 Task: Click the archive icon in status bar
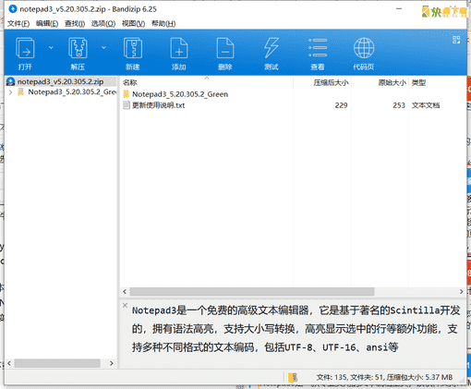click(293, 377)
